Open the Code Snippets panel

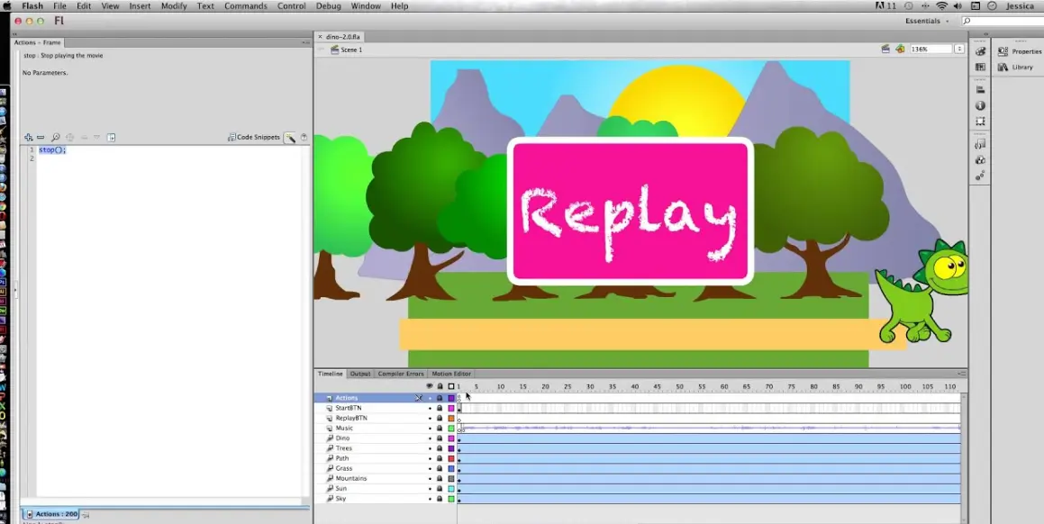[x=254, y=137]
